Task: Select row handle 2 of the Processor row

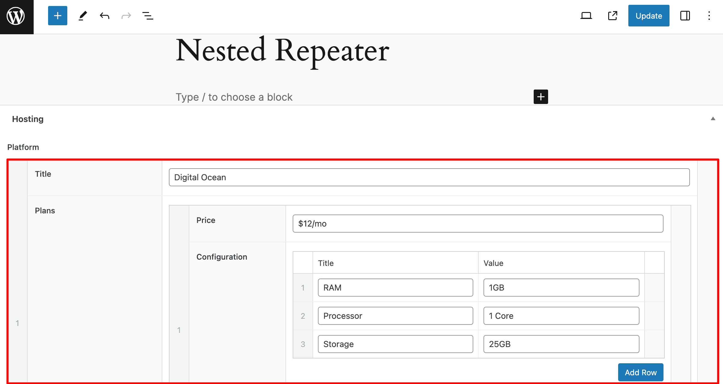Action: pyautogui.click(x=303, y=316)
